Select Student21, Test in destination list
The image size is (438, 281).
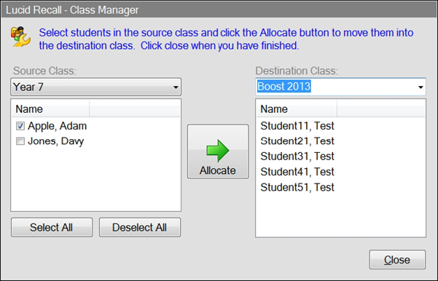point(297,141)
